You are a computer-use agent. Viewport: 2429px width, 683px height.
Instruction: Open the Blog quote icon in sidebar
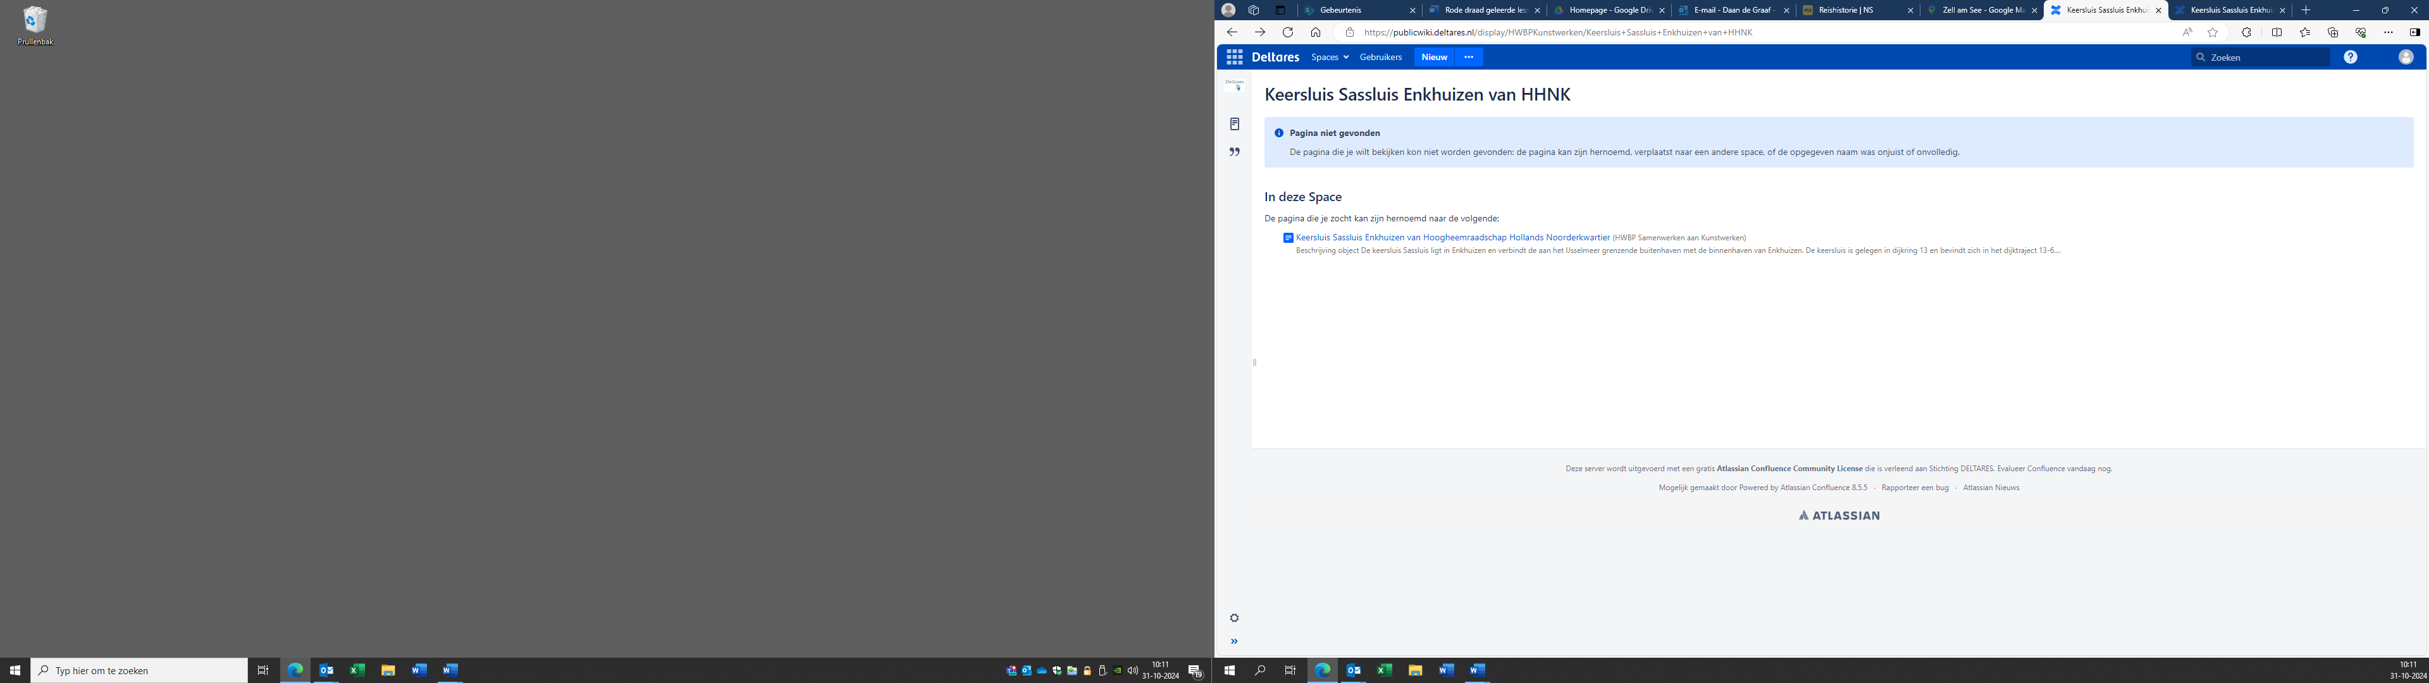(x=1234, y=152)
